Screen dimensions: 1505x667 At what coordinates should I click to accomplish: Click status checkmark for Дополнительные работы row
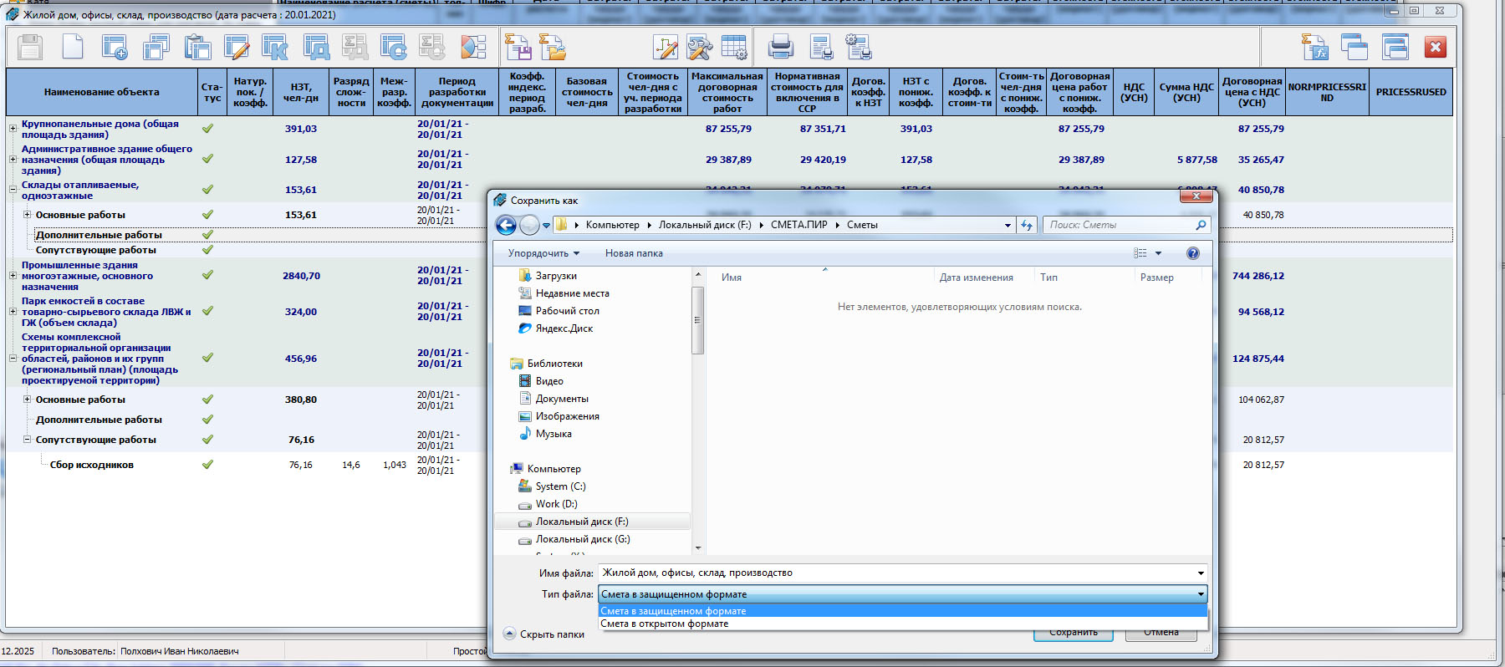tap(207, 235)
